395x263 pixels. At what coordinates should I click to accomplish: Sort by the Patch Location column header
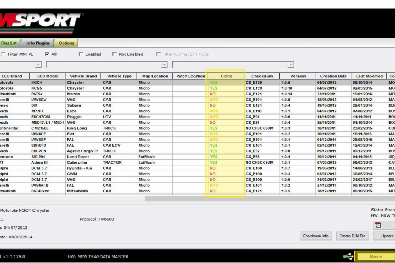coord(190,76)
